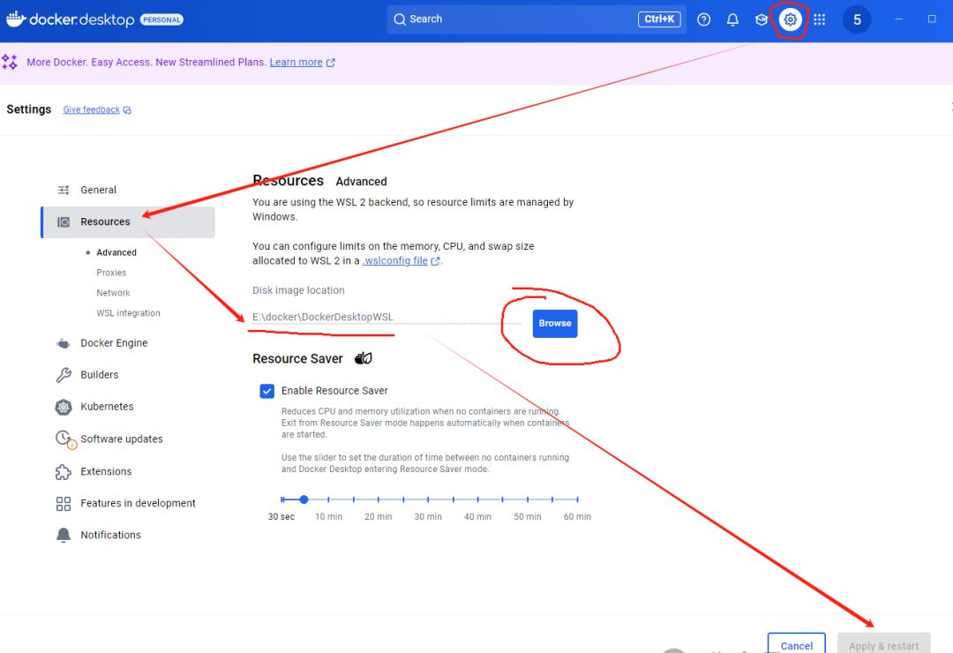Open Kubernetes settings
953x653 pixels.
107,407
